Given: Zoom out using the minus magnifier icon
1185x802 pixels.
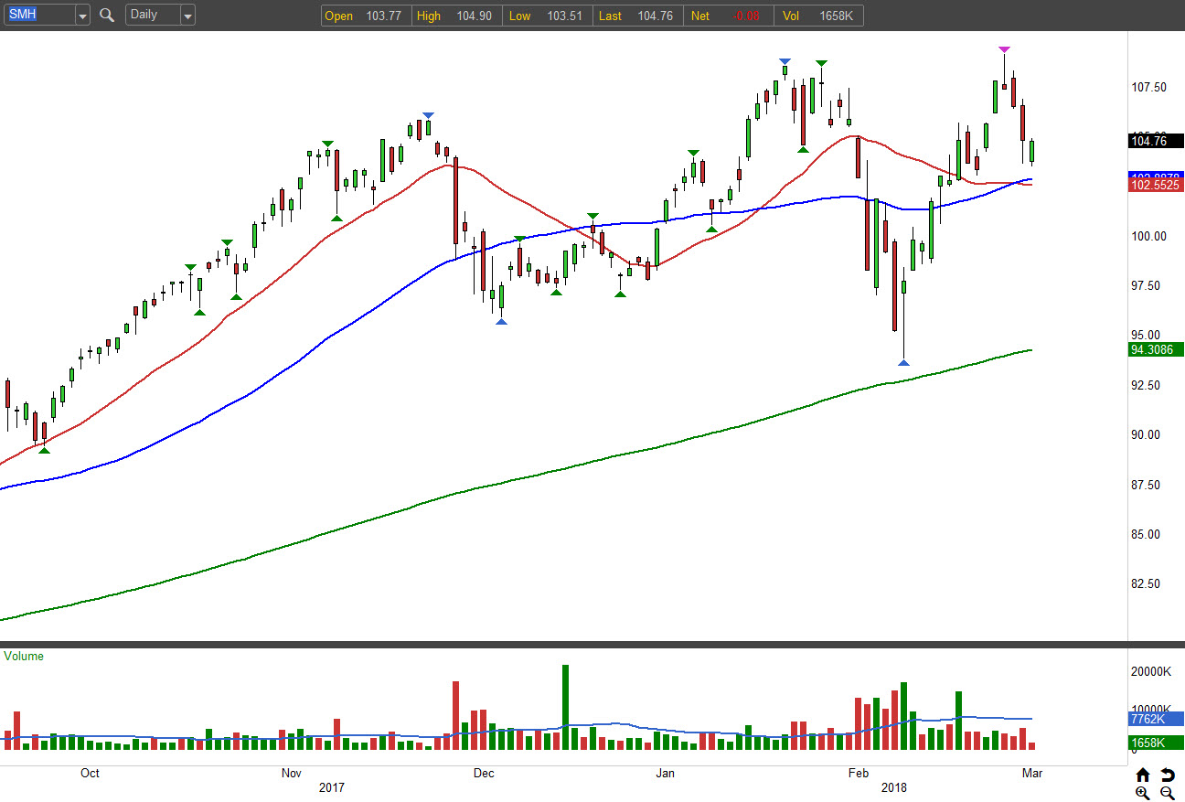Looking at the screenshot, I should tap(1167, 793).
